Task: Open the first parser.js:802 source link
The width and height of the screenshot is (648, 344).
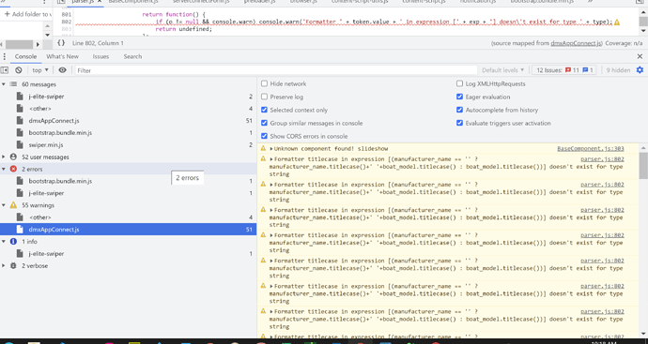Action: coord(602,158)
